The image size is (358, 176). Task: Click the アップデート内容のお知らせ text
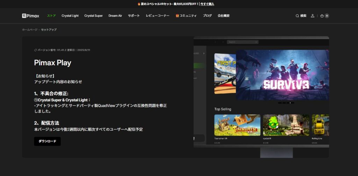pyautogui.click(x=58, y=82)
